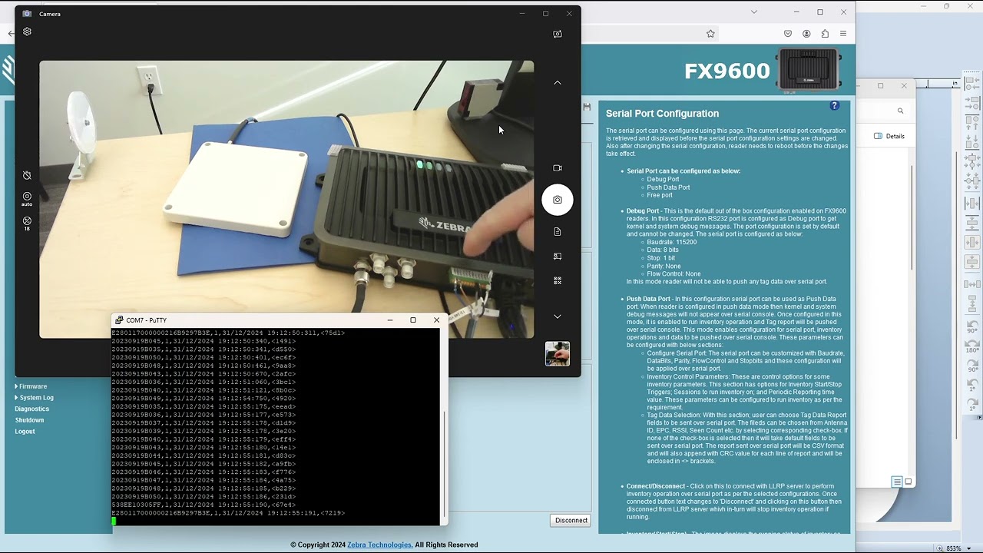Show previous camera modes with up chevron
Viewport: 983px width, 553px height.
[558, 83]
